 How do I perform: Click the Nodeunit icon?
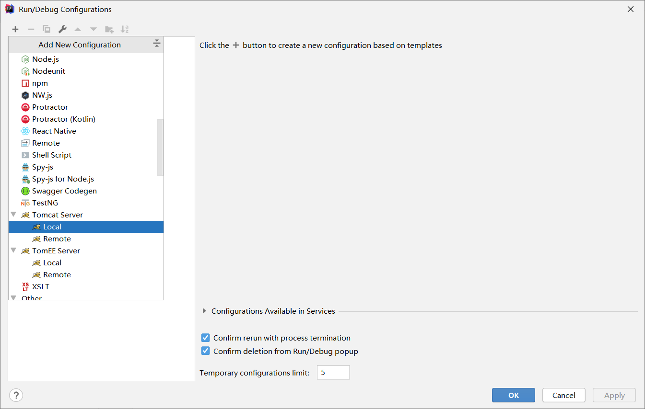[x=25, y=71]
